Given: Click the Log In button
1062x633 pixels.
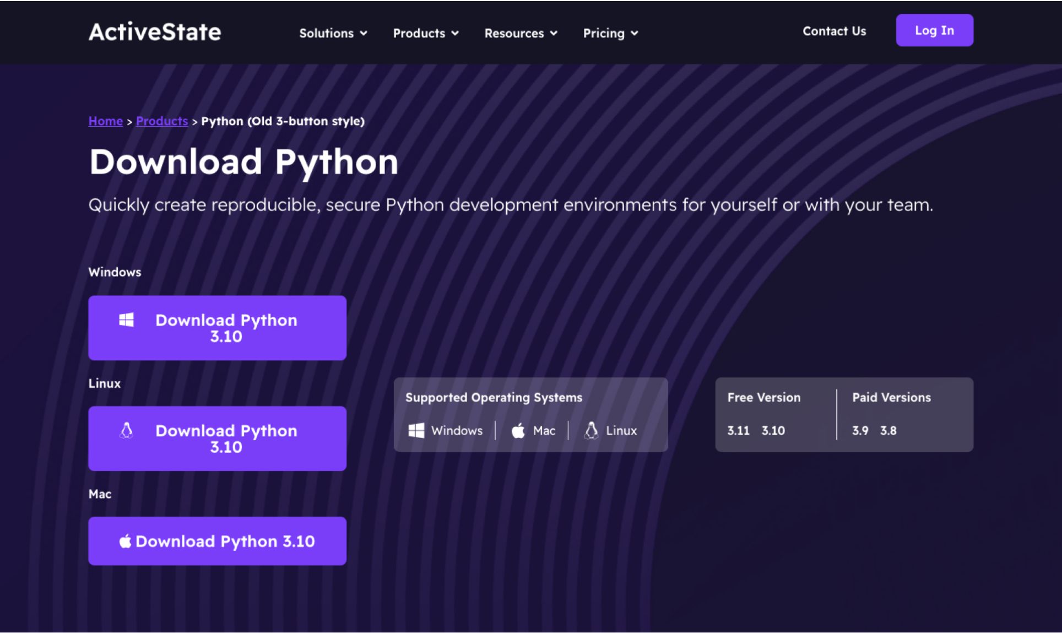Looking at the screenshot, I should click(x=934, y=30).
